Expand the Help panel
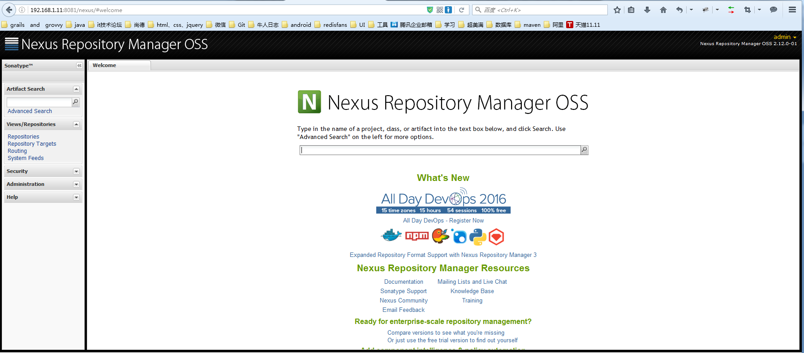This screenshot has width=804, height=353. [x=76, y=198]
